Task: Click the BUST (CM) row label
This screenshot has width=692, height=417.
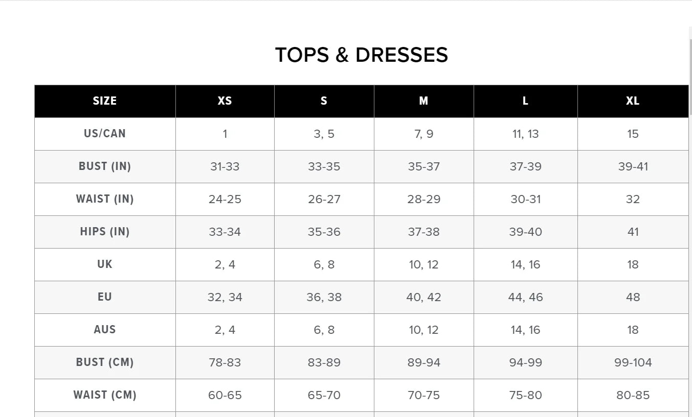Action: point(105,362)
